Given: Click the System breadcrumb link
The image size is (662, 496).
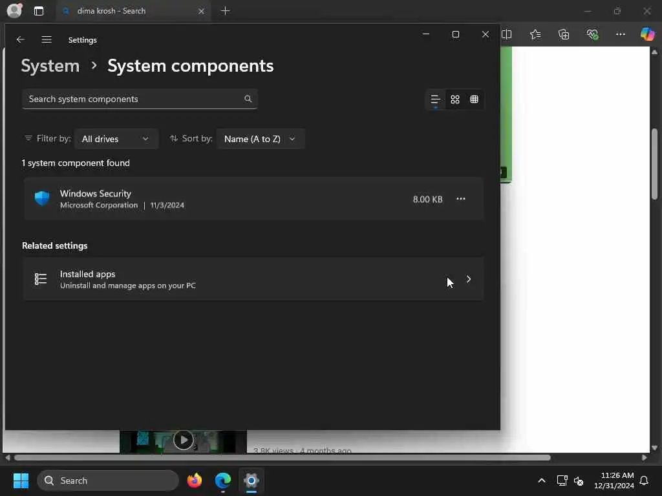Looking at the screenshot, I should click(x=50, y=66).
